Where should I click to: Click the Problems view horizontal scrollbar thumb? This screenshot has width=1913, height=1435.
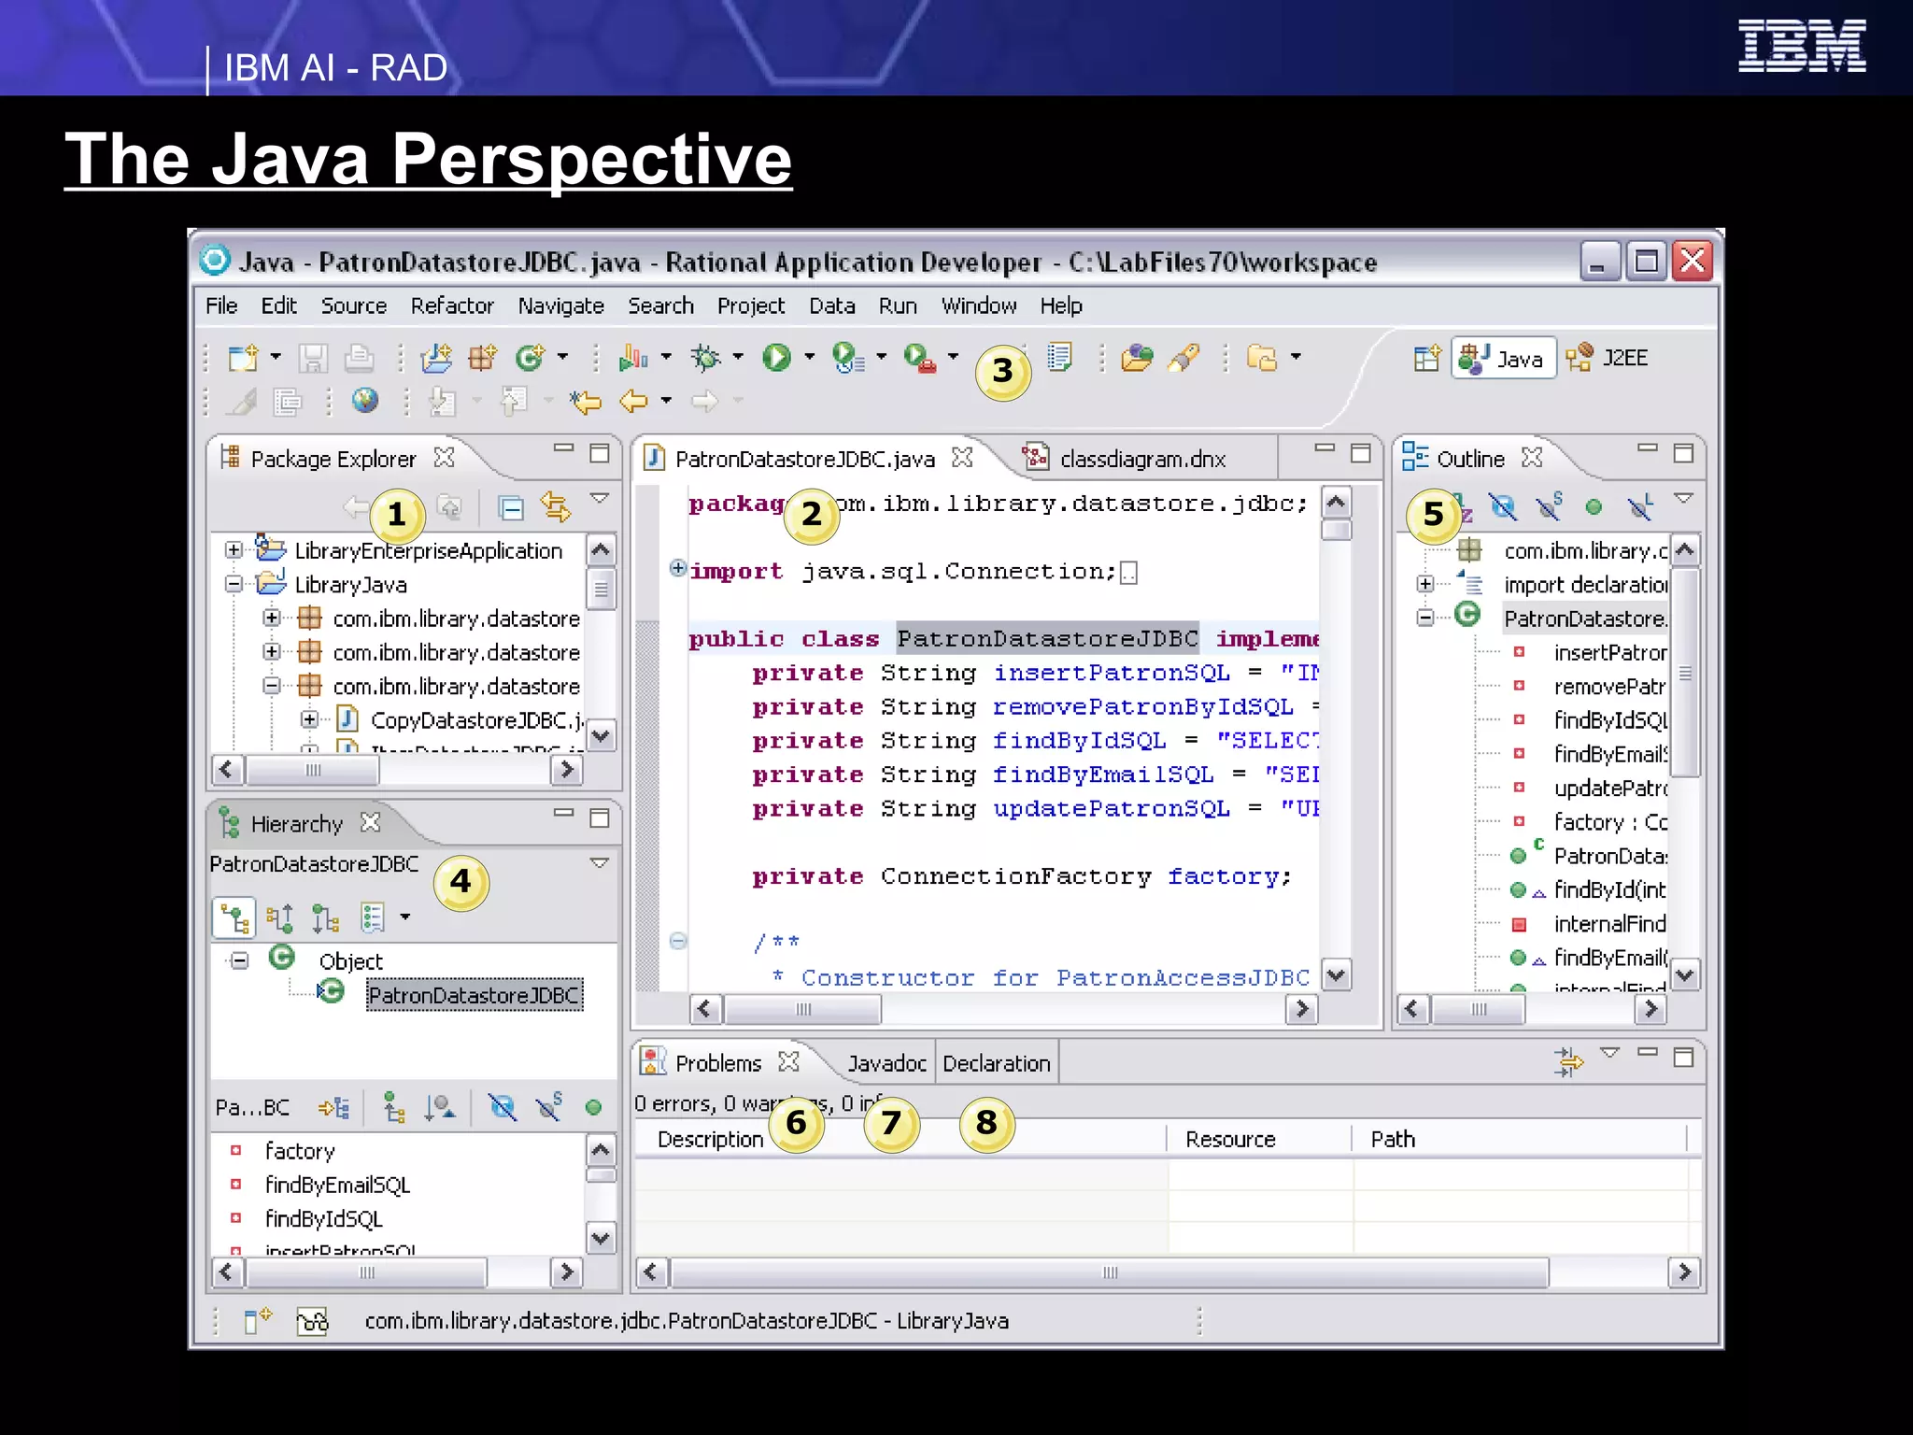[1110, 1272]
